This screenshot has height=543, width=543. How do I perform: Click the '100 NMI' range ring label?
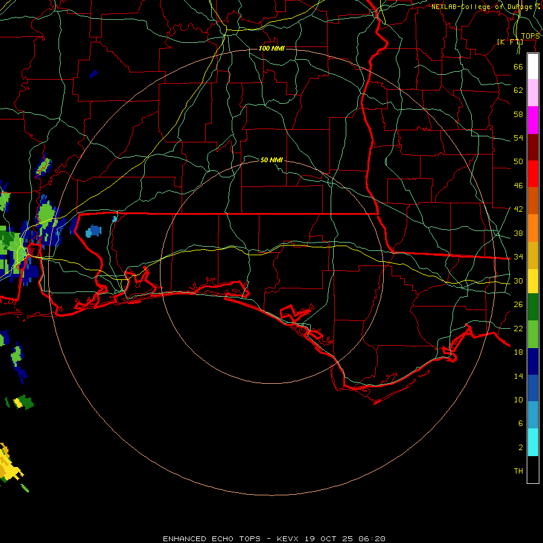click(x=271, y=48)
